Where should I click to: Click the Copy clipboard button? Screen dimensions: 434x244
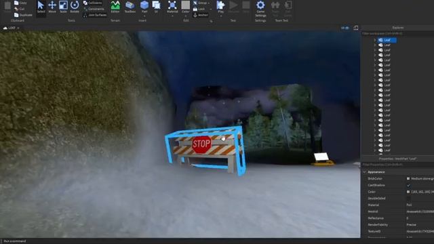(x=20, y=3)
